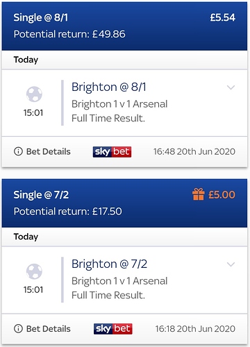Click the info icon beside the 16:18 bet's Bet Details
The height and width of the screenshot is (347, 250).
click(18, 328)
